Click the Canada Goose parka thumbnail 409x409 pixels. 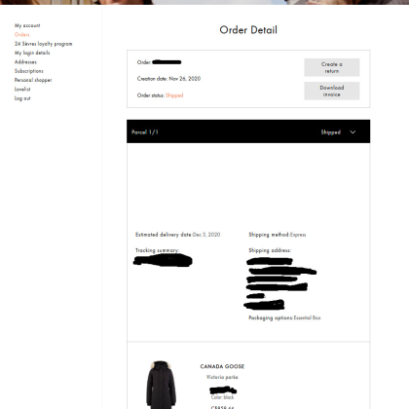(161, 385)
